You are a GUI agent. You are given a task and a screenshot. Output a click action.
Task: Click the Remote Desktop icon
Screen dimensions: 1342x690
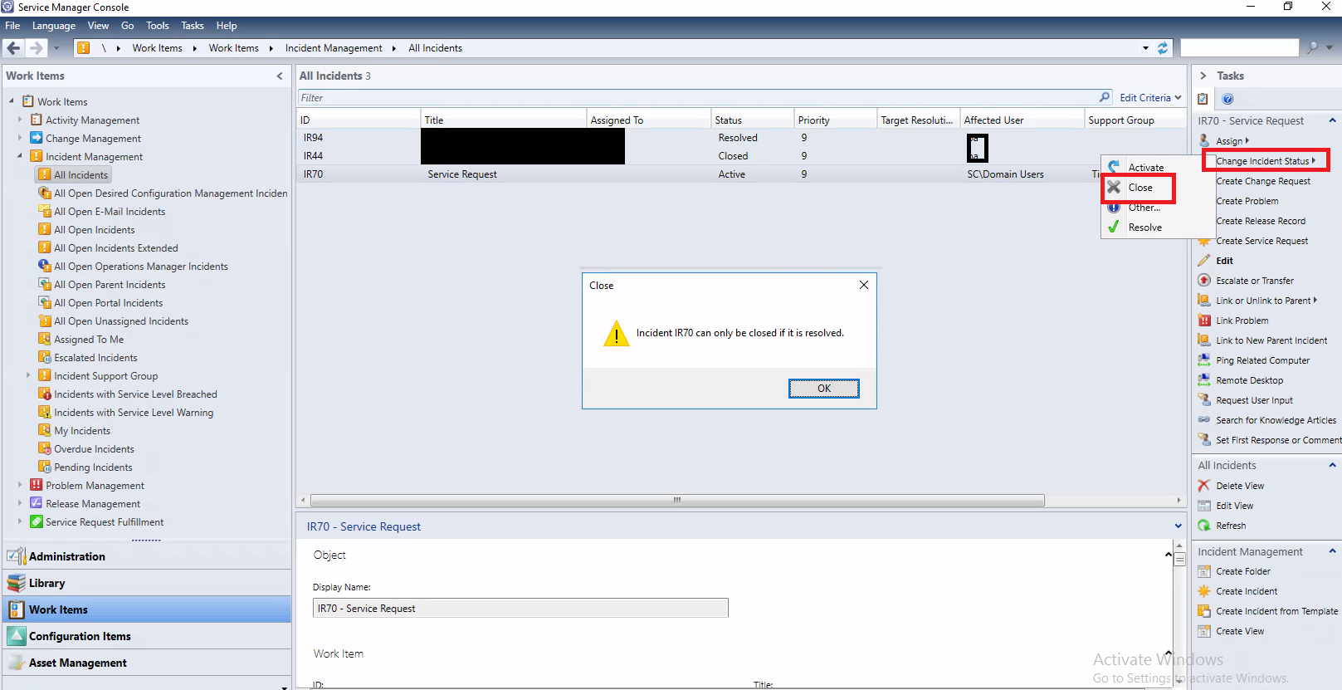point(1204,380)
